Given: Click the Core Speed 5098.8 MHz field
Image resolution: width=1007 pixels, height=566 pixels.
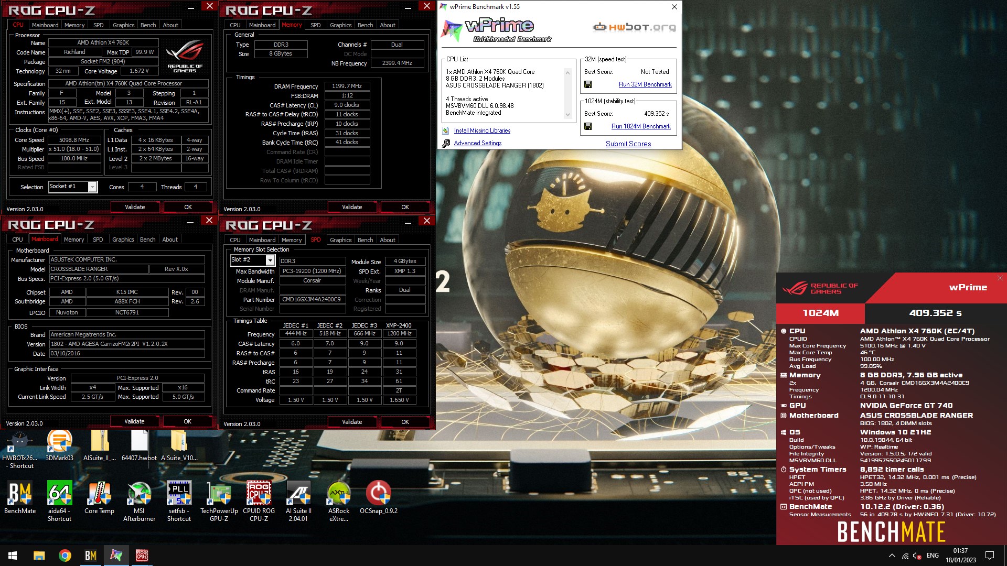Looking at the screenshot, I should point(74,140).
